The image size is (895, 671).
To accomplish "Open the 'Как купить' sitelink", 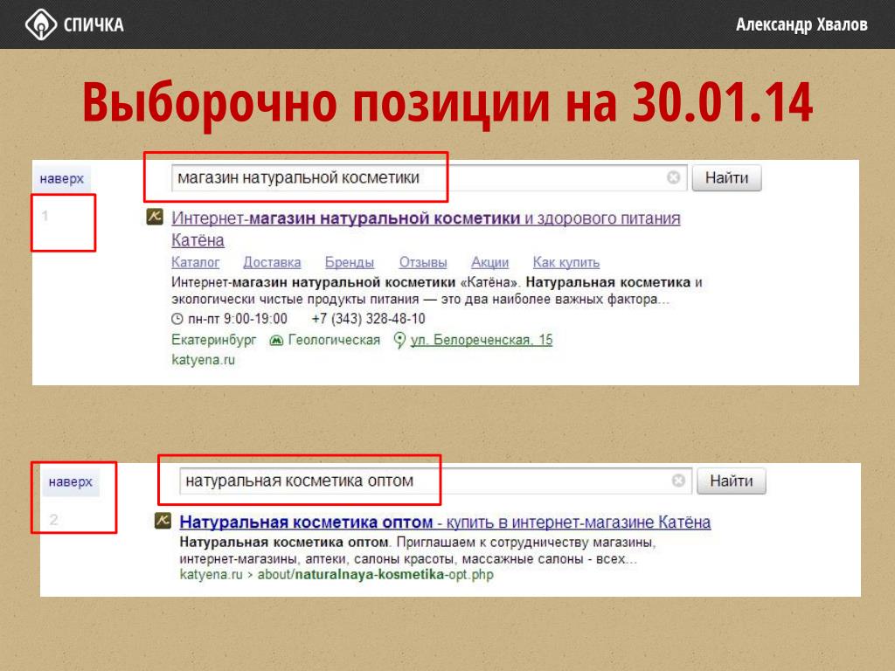I will click(x=566, y=262).
